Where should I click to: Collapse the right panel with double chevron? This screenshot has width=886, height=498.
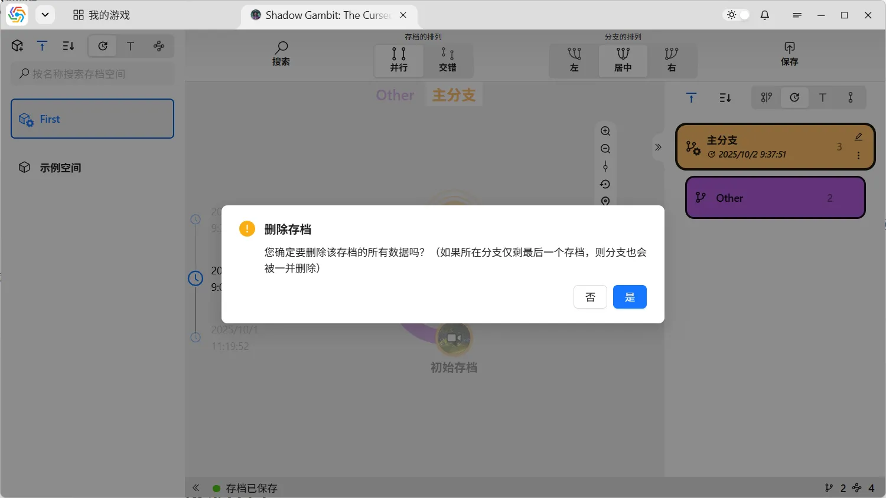658,147
